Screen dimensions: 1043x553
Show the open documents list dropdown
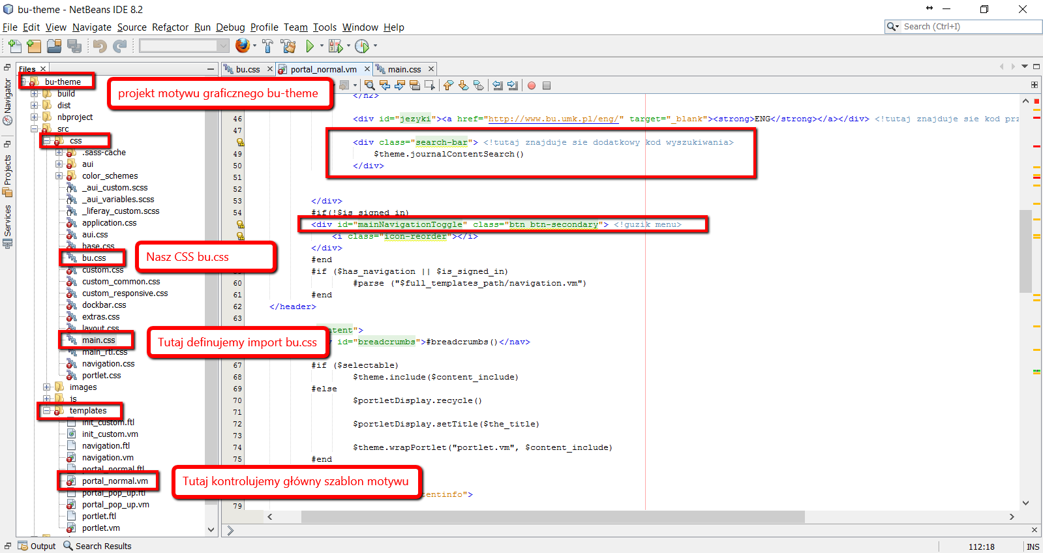(x=1025, y=67)
